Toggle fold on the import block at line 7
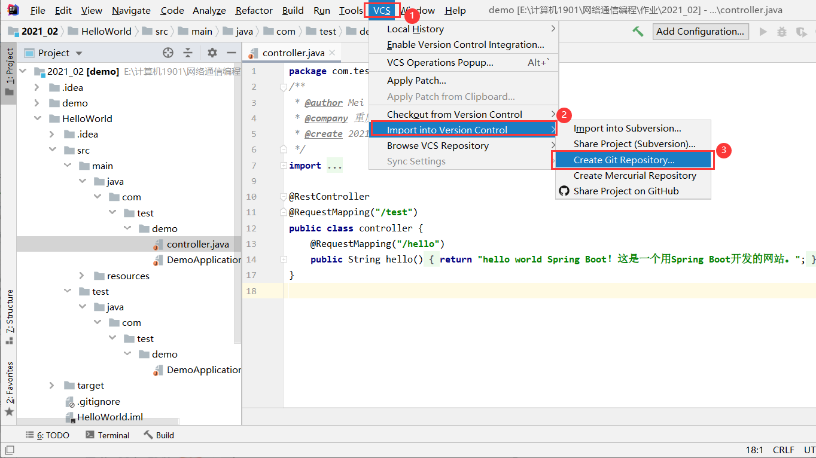 [284, 166]
